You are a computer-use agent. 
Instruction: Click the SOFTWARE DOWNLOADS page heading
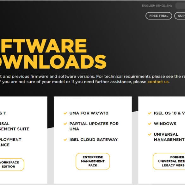53,54
